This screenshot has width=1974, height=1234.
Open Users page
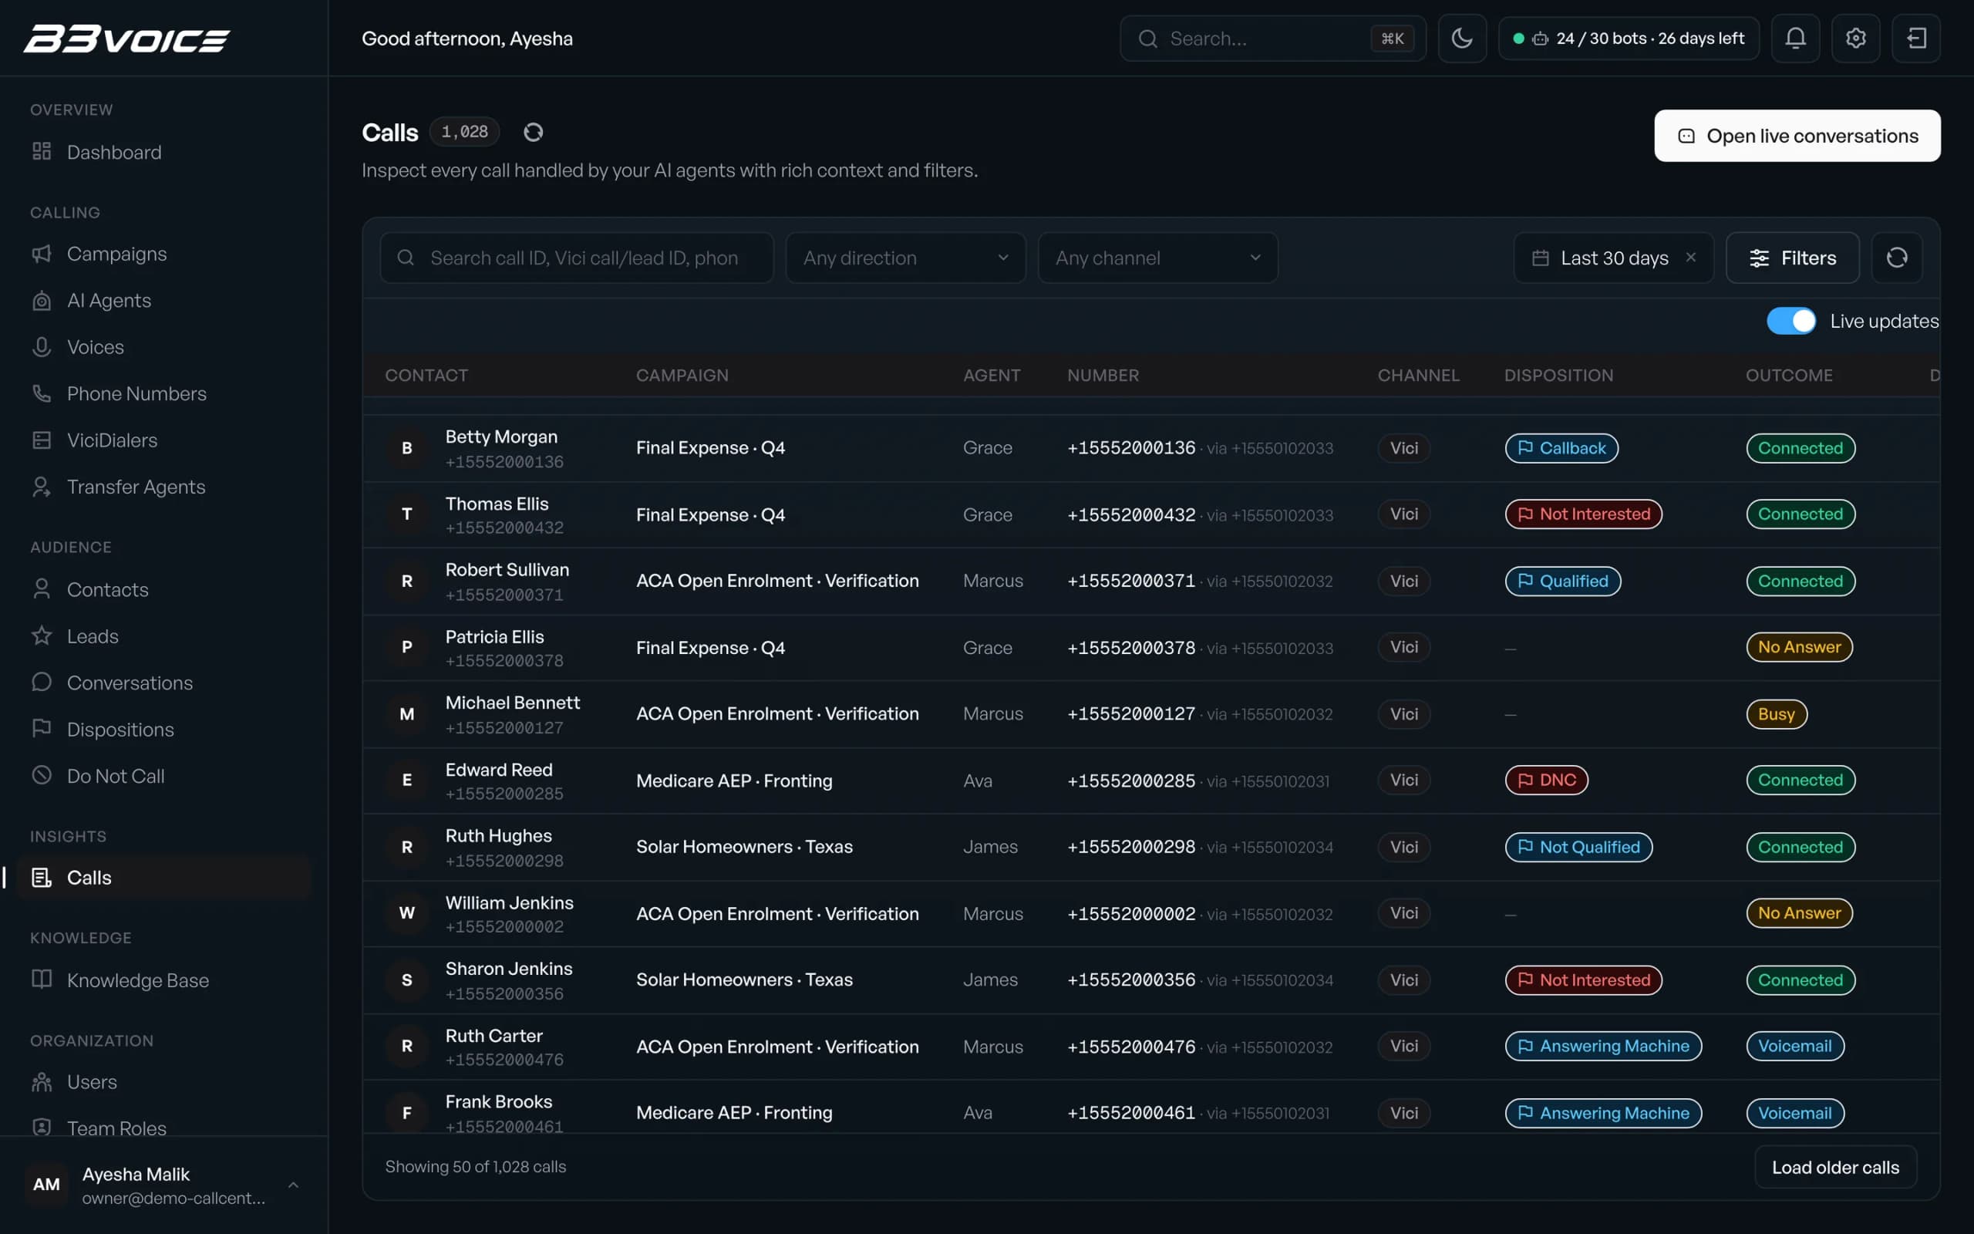[x=163, y=1082]
